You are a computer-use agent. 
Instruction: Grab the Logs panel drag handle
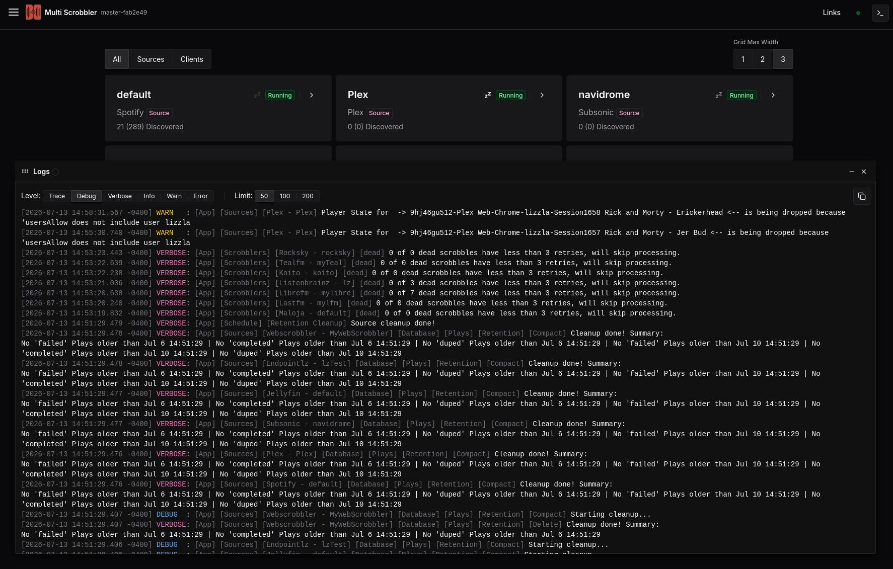point(25,172)
